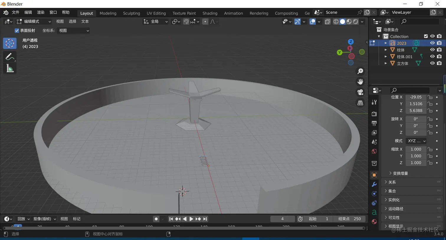
Task: Open the 回放 playback popover
Action: (x=24, y=219)
